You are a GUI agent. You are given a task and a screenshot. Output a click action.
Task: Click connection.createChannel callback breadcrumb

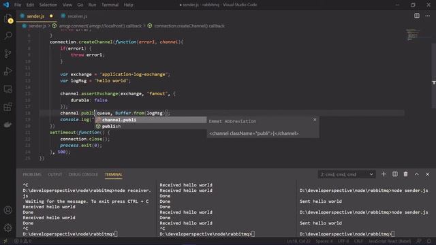tap(189, 26)
